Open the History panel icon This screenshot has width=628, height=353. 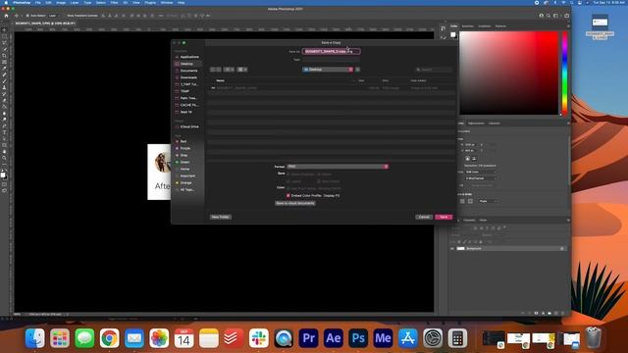coord(443,28)
